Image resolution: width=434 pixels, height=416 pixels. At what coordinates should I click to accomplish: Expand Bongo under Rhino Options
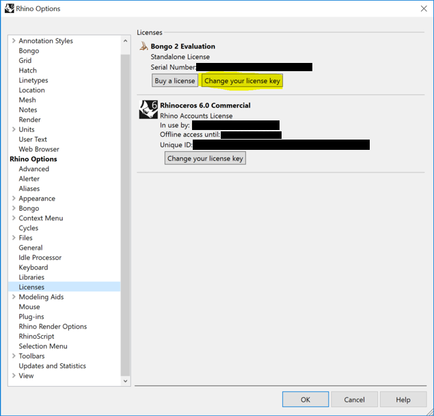coord(14,208)
